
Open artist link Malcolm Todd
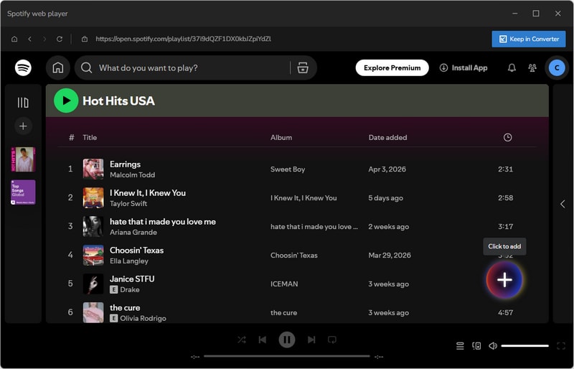(x=132, y=174)
